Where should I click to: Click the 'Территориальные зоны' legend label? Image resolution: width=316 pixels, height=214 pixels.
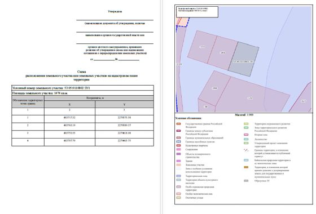click(196, 176)
